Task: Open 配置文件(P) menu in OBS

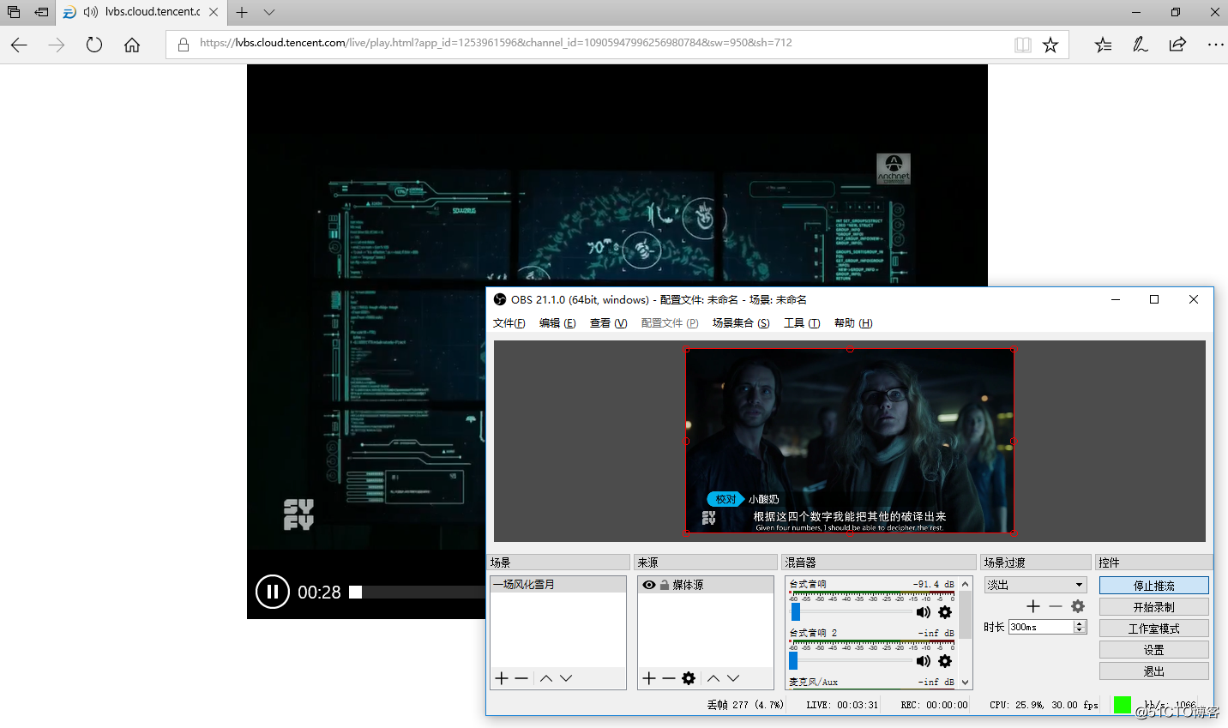Action: point(670,323)
